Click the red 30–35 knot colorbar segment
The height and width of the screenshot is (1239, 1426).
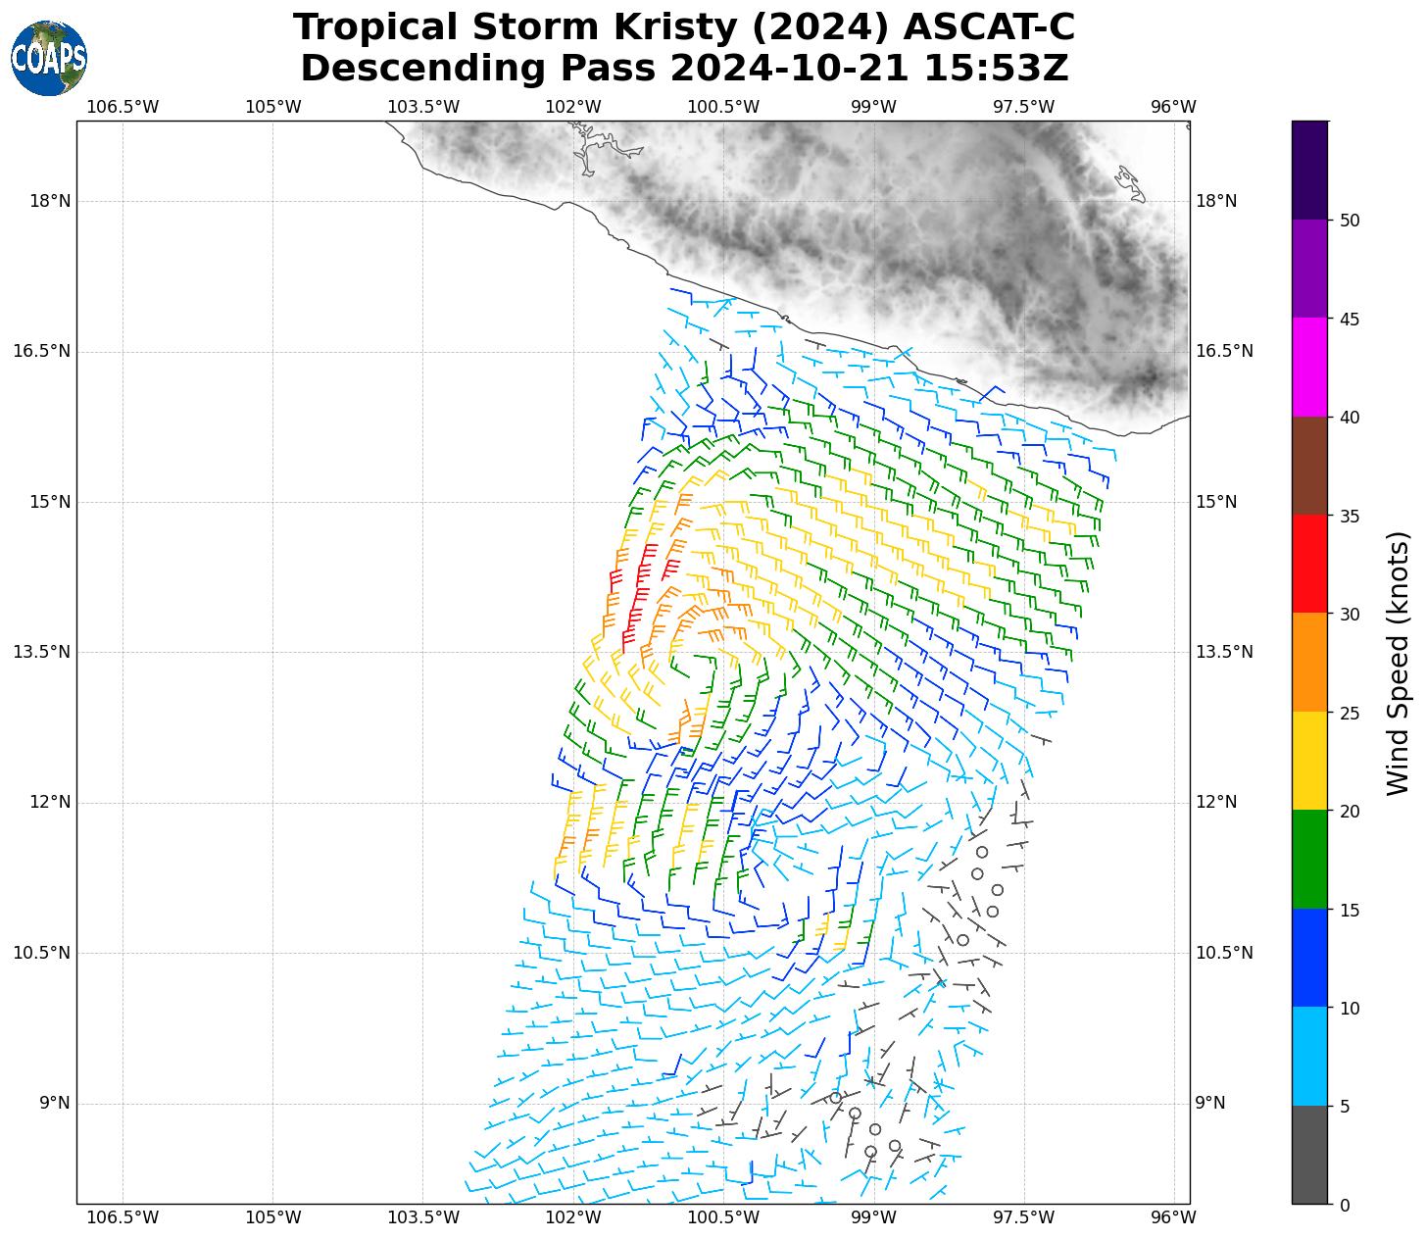[1309, 564]
